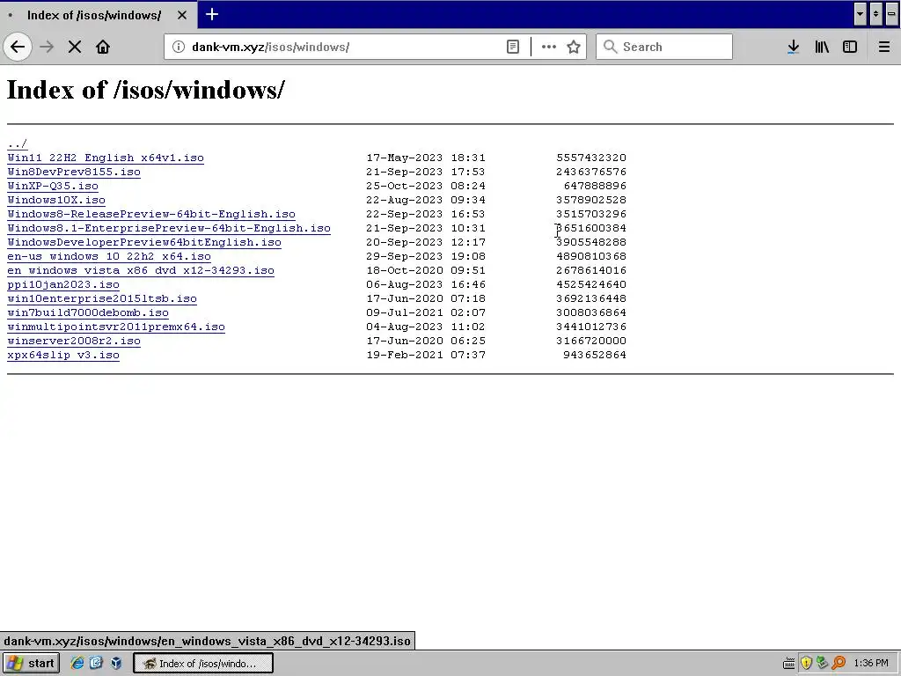901x676 pixels.
Task: Open en_windows_vista_x86_dvd_x12-34293.iso link
Action: pos(141,270)
